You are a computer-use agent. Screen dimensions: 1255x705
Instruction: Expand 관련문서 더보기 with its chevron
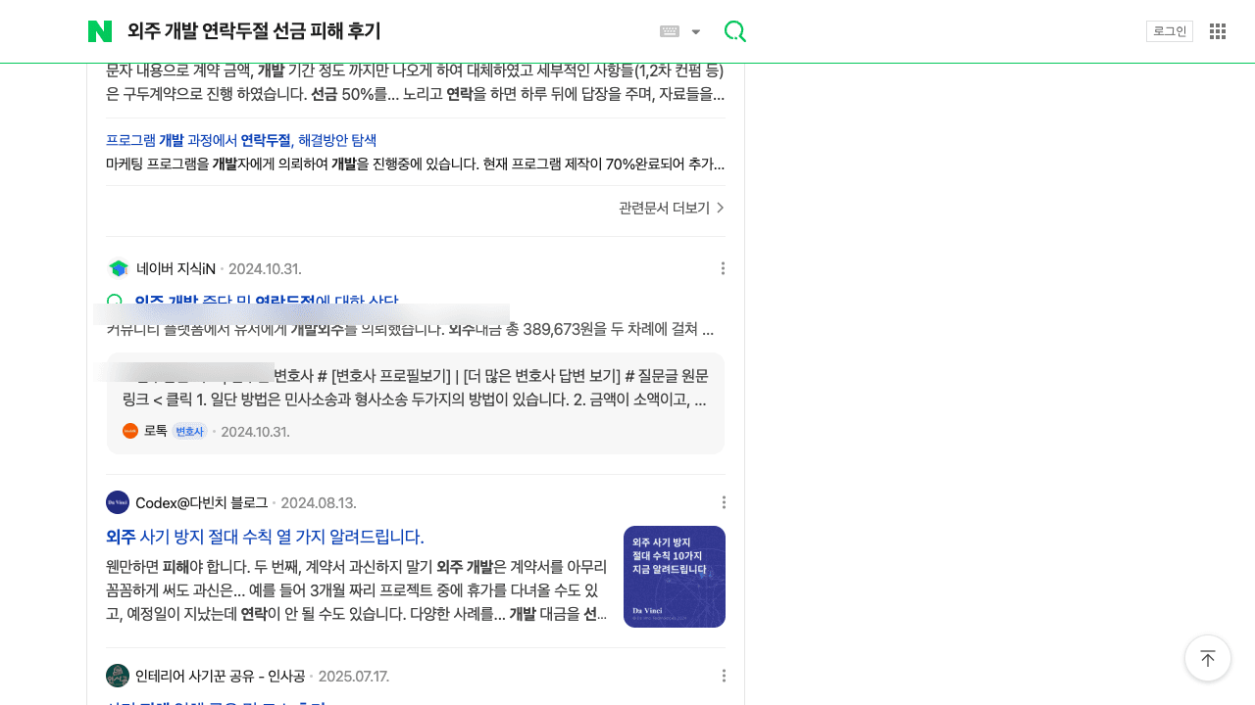[x=671, y=208]
